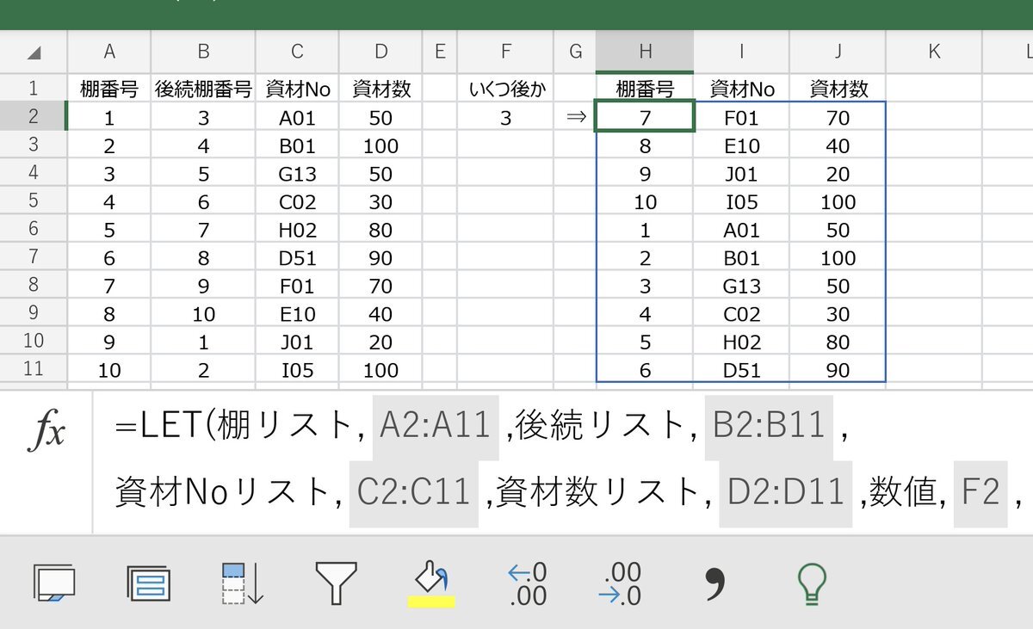Click cell I5 'I05'
Screen dimensions: 1033x629
pyautogui.click(x=742, y=200)
